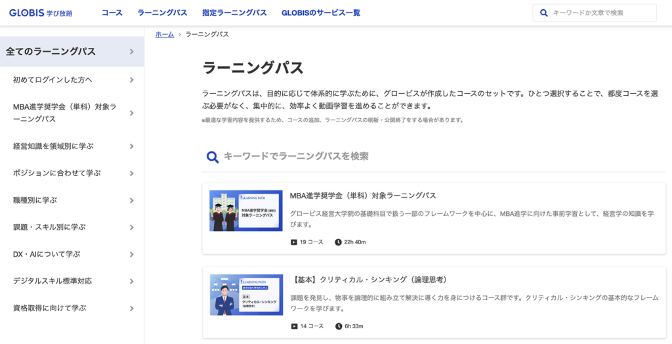The image size is (672, 344).
Task: Open the クリティカル・シンキング learning path thumbnail
Action: pos(246,295)
